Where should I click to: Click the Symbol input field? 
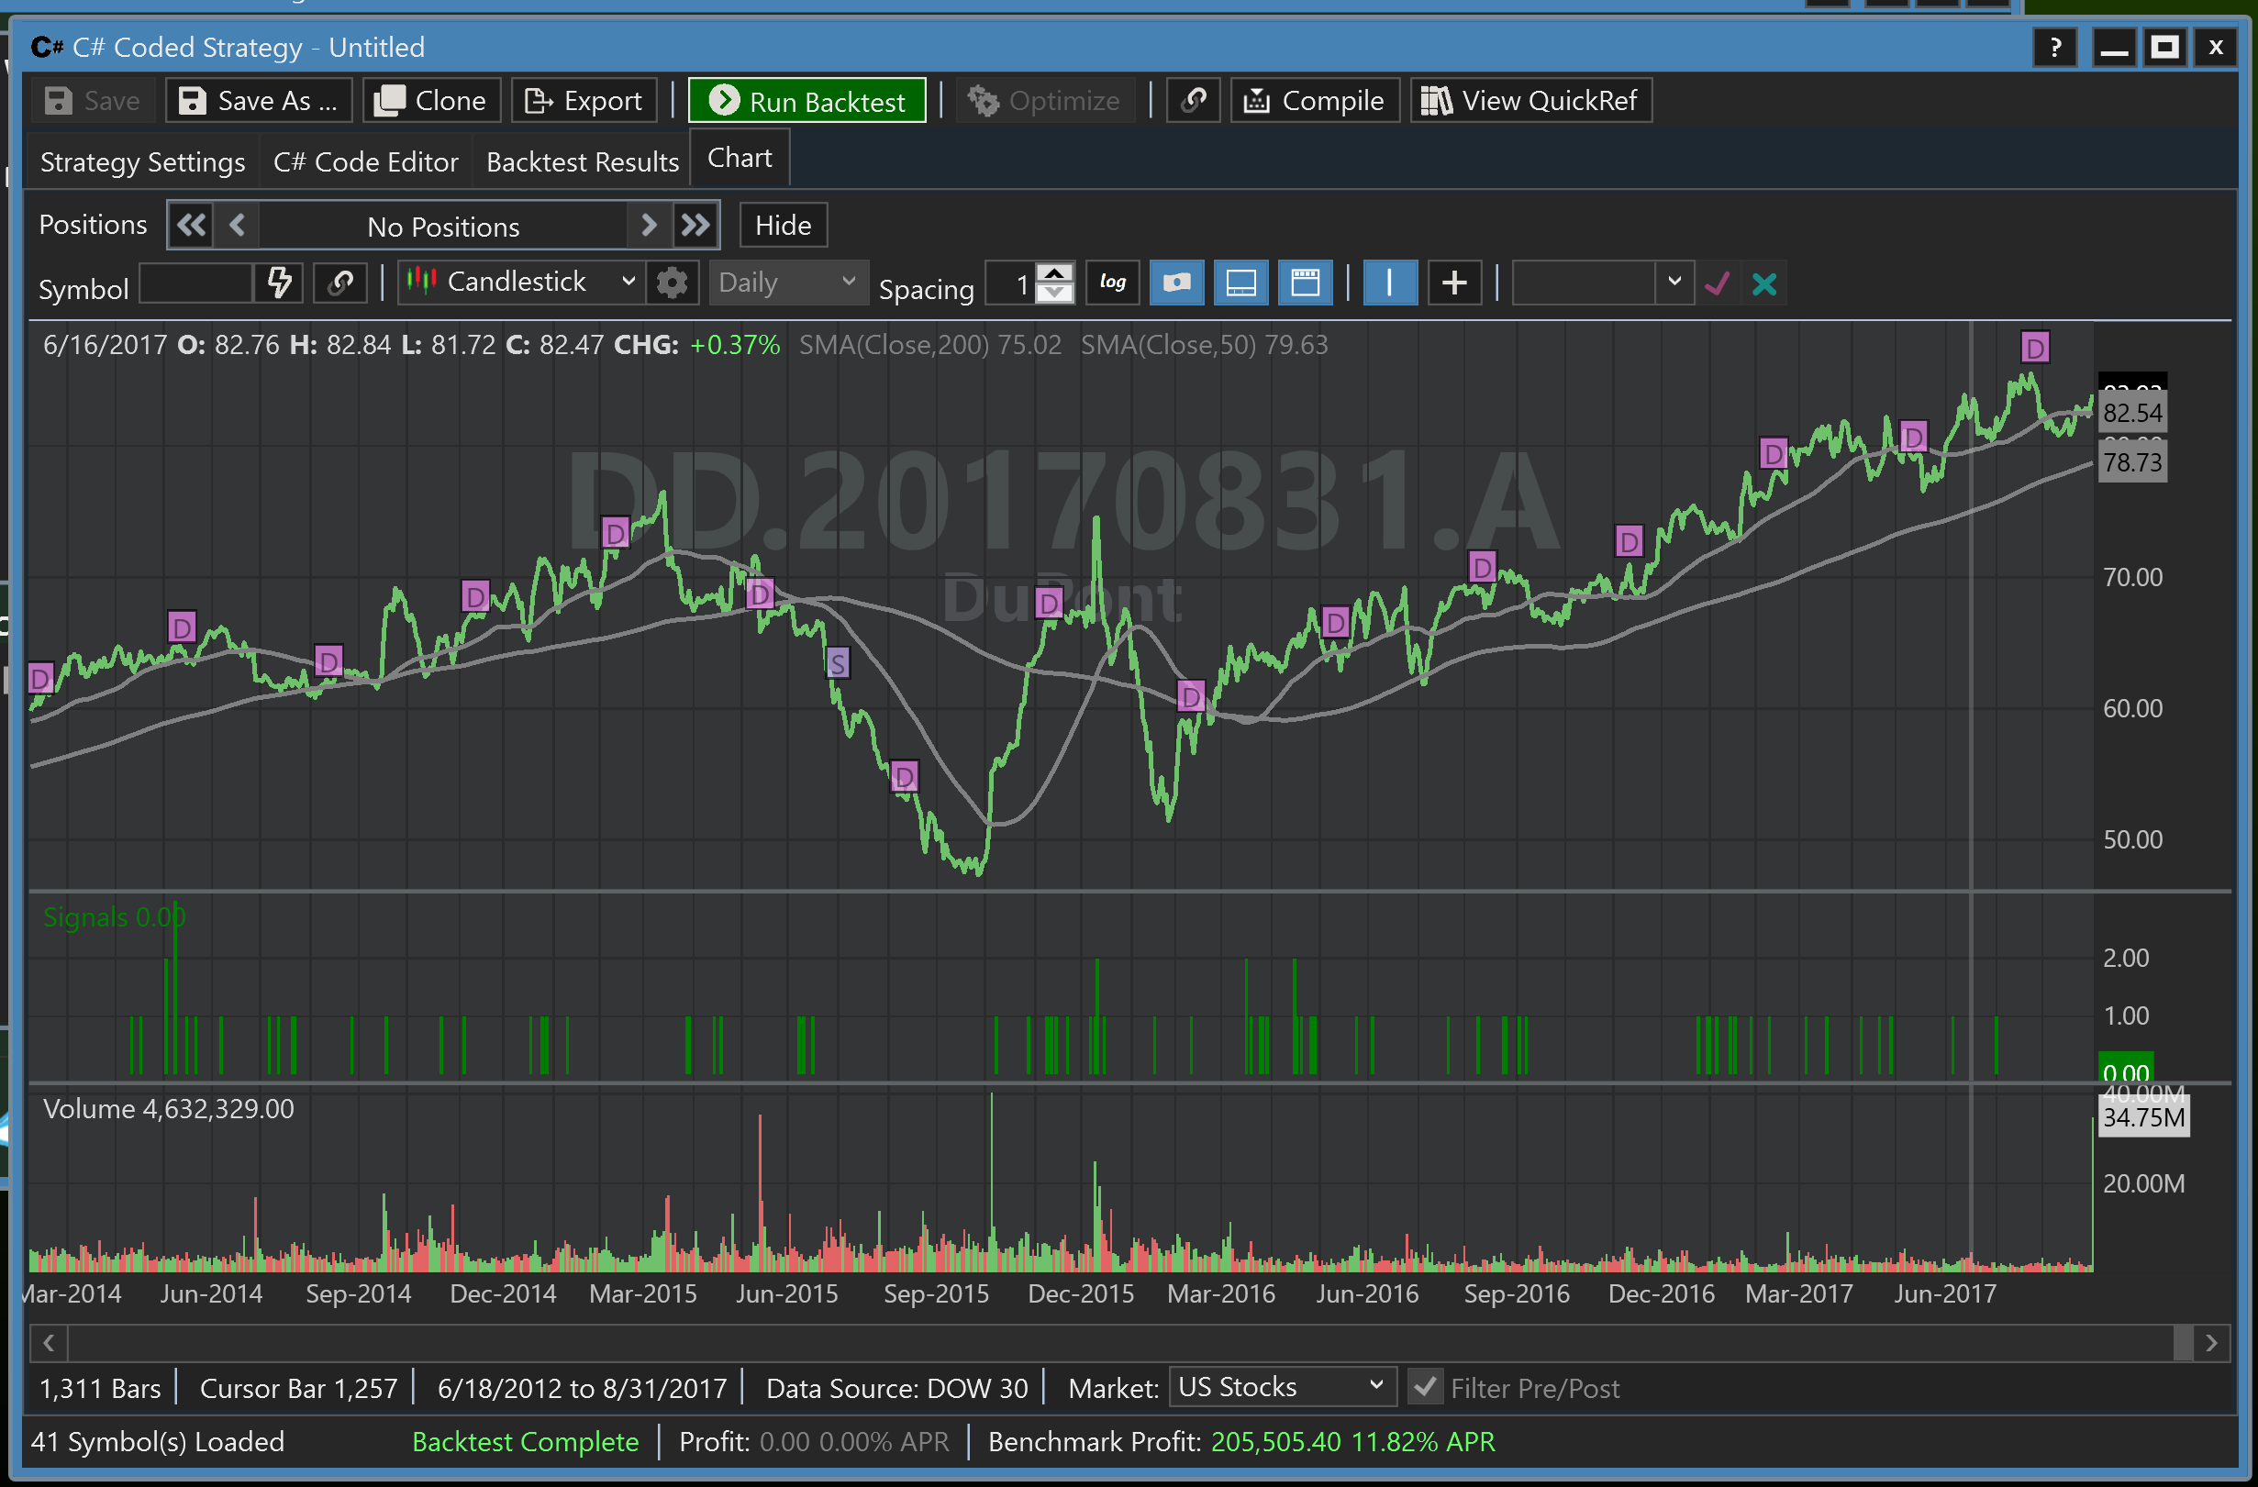(196, 283)
